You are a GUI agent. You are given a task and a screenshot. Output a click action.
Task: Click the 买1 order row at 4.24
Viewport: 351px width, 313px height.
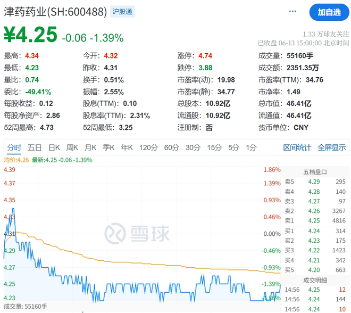(315, 230)
